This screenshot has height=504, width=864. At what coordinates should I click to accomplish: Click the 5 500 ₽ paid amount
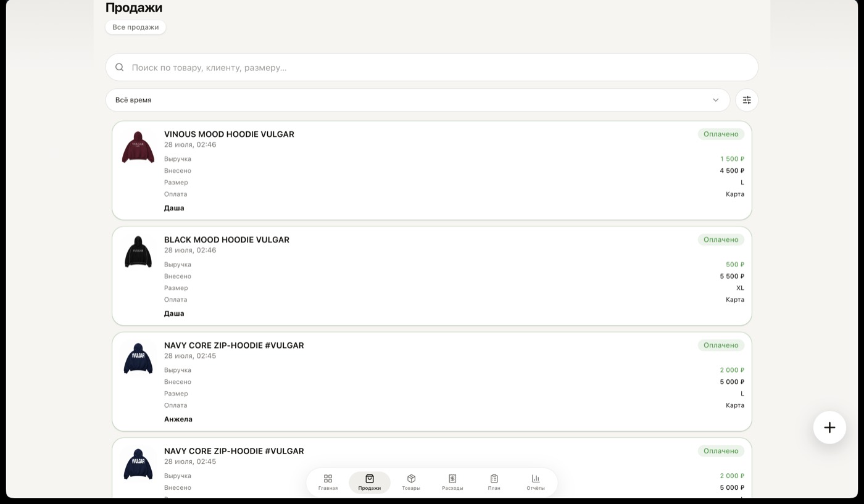point(732,276)
